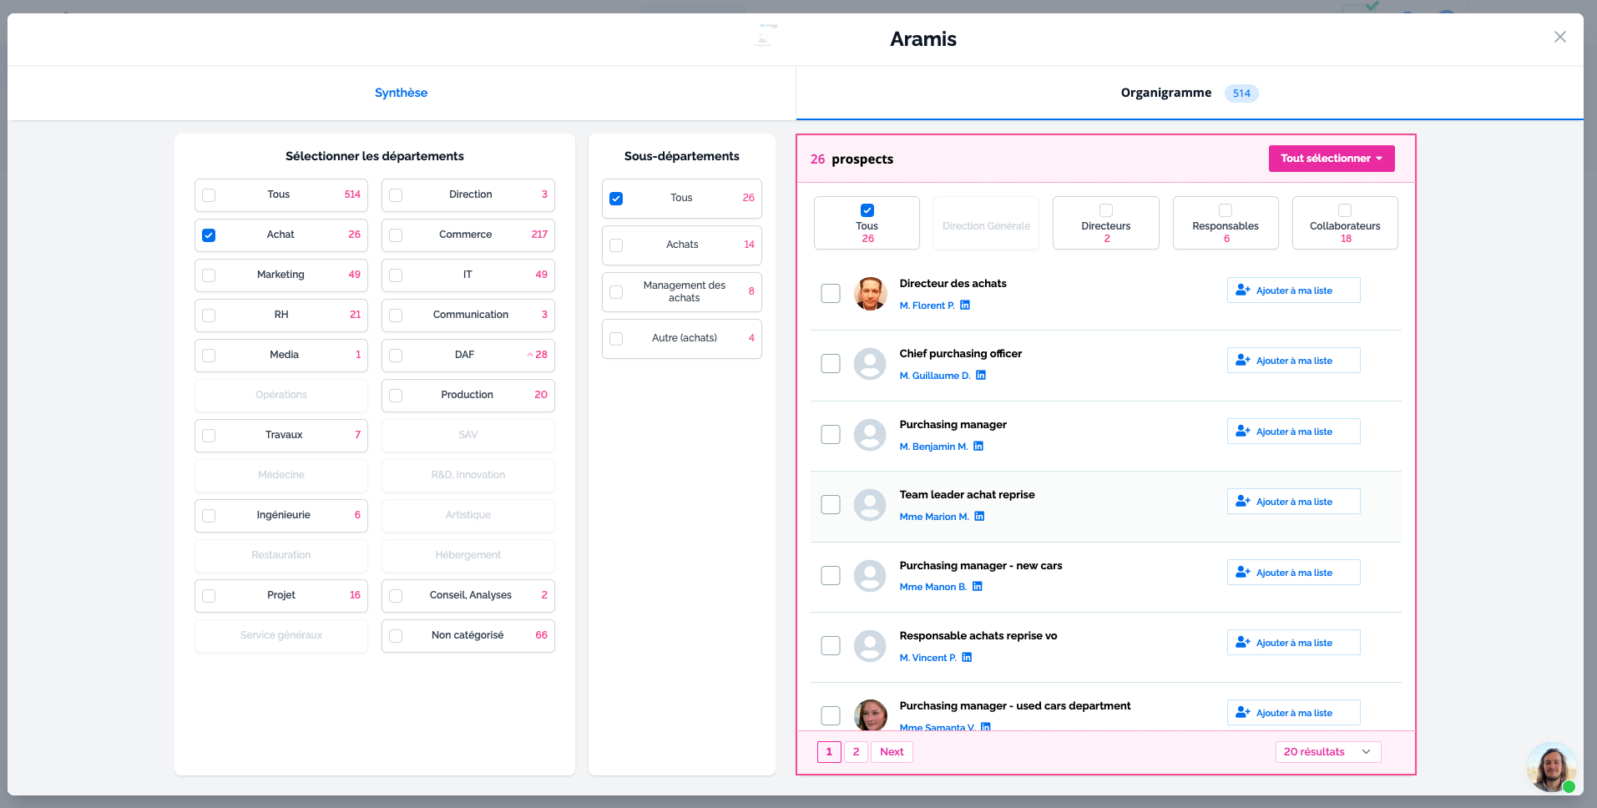The height and width of the screenshot is (808, 1597).
Task: Filter prospects by Collaborateurs
Action: pos(1345,223)
